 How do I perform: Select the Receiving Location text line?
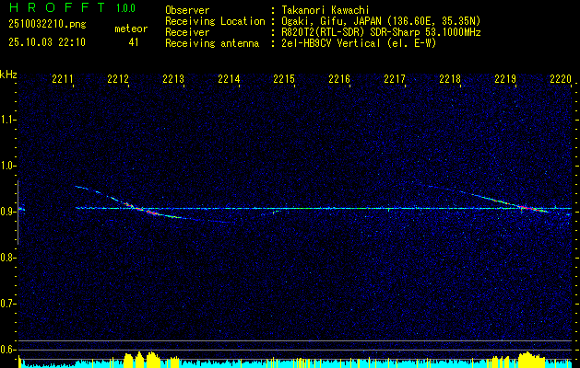pyautogui.click(x=323, y=21)
